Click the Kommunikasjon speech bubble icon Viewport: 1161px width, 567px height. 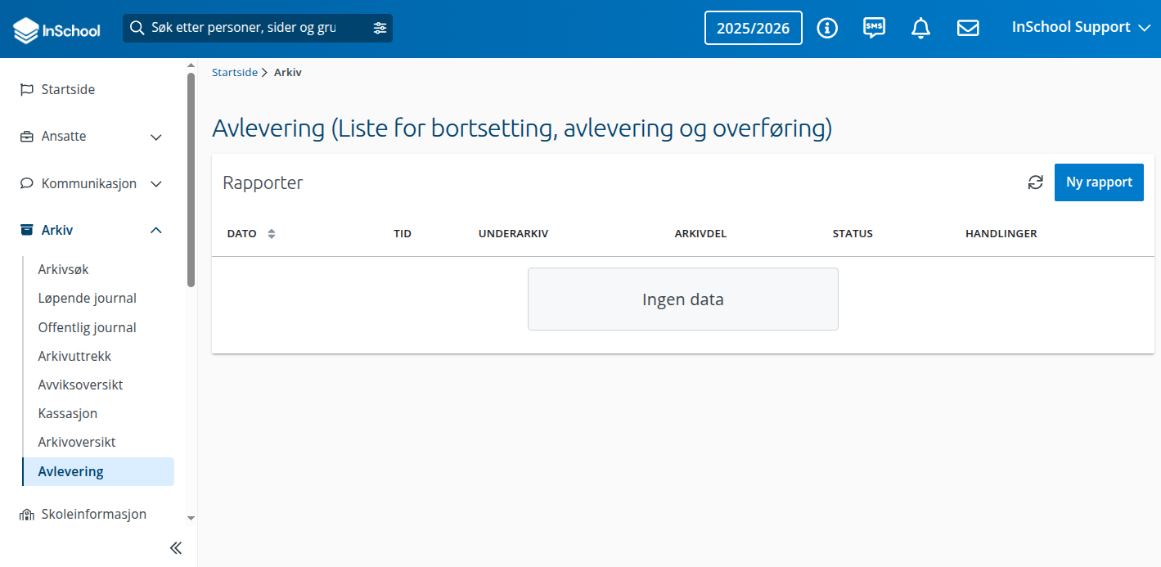pyautogui.click(x=27, y=183)
